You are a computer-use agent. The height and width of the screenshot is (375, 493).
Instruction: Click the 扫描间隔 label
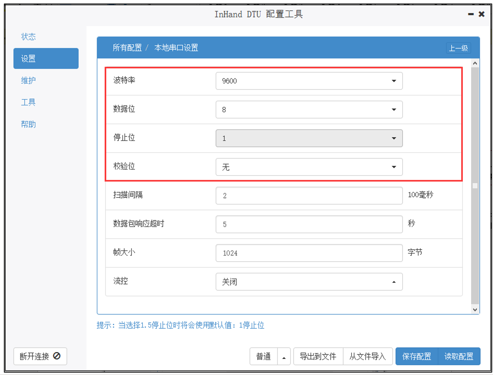128,195
